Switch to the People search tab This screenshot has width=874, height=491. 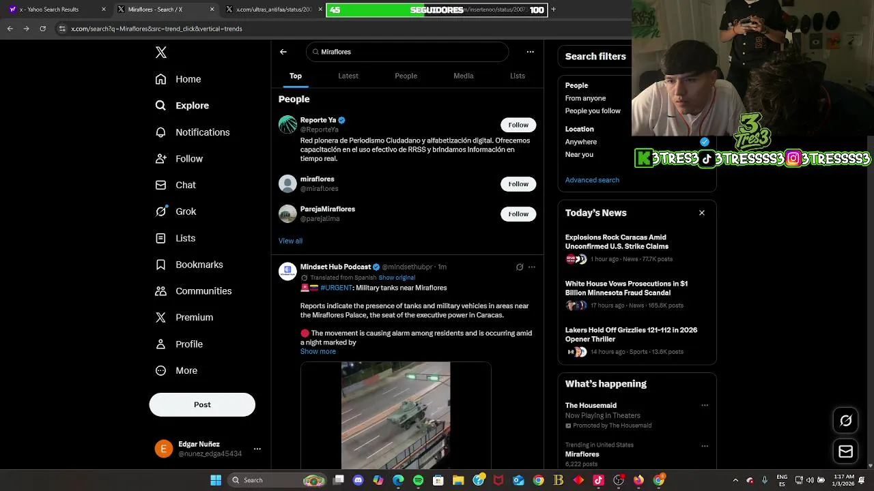[x=406, y=76]
